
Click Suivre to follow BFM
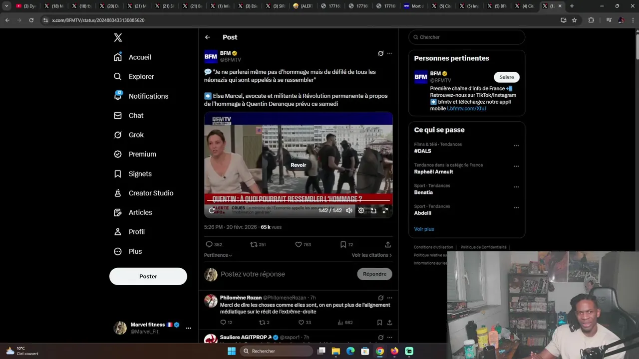[507, 77]
